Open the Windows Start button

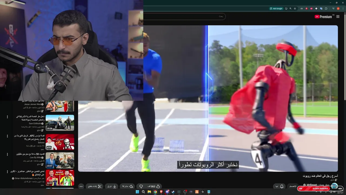(137, 192)
